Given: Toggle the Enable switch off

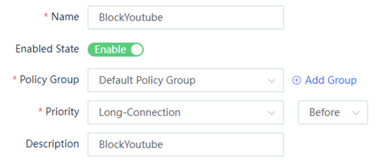Looking at the screenshot, I should (116, 50).
